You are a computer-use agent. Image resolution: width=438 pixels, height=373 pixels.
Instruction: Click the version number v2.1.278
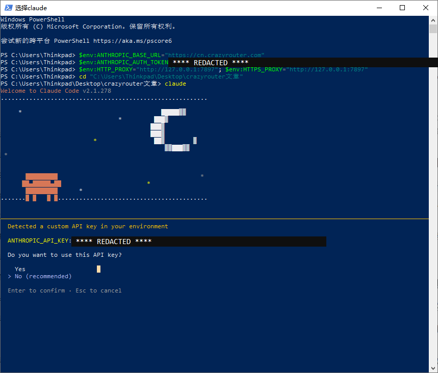click(97, 91)
